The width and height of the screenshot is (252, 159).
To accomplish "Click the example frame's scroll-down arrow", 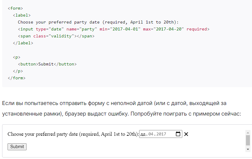I will (248, 149).
